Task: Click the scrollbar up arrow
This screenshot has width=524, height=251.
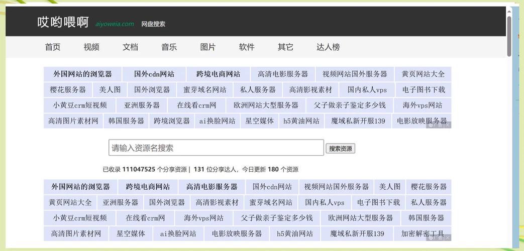Action: pyautogui.click(x=509, y=11)
